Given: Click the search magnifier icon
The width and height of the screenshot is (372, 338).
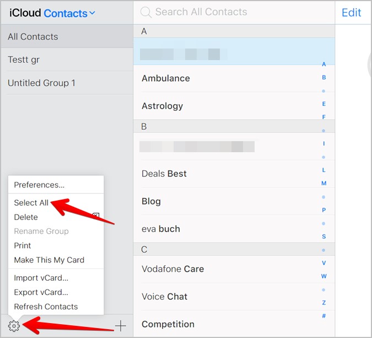Looking at the screenshot, I should [145, 12].
